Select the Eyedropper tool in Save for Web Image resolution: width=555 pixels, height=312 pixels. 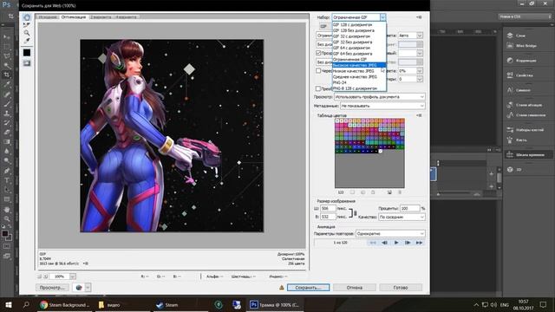coord(27,41)
